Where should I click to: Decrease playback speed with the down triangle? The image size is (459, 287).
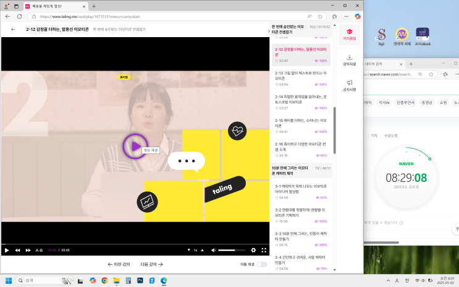tap(189, 250)
